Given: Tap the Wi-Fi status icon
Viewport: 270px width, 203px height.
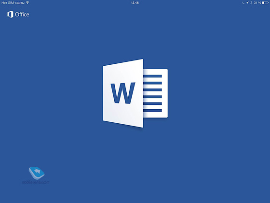Looking at the screenshot, I should click(x=27, y=3).
